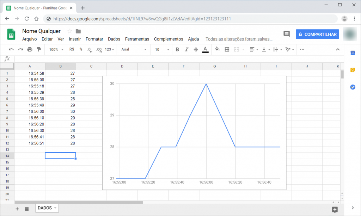Open the DADOS tab dropdown arrow
Screen dimensions: 361x216
[x=55, y=208]
